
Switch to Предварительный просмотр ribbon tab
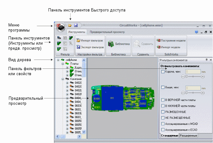click(x=107, y=32)
